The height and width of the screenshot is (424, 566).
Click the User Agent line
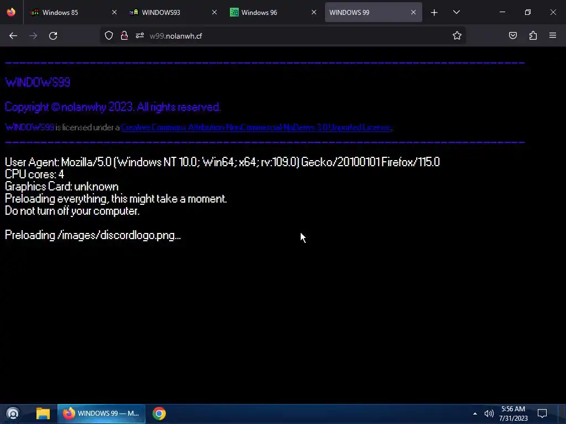pyautogui.click(x=222, y=162)
